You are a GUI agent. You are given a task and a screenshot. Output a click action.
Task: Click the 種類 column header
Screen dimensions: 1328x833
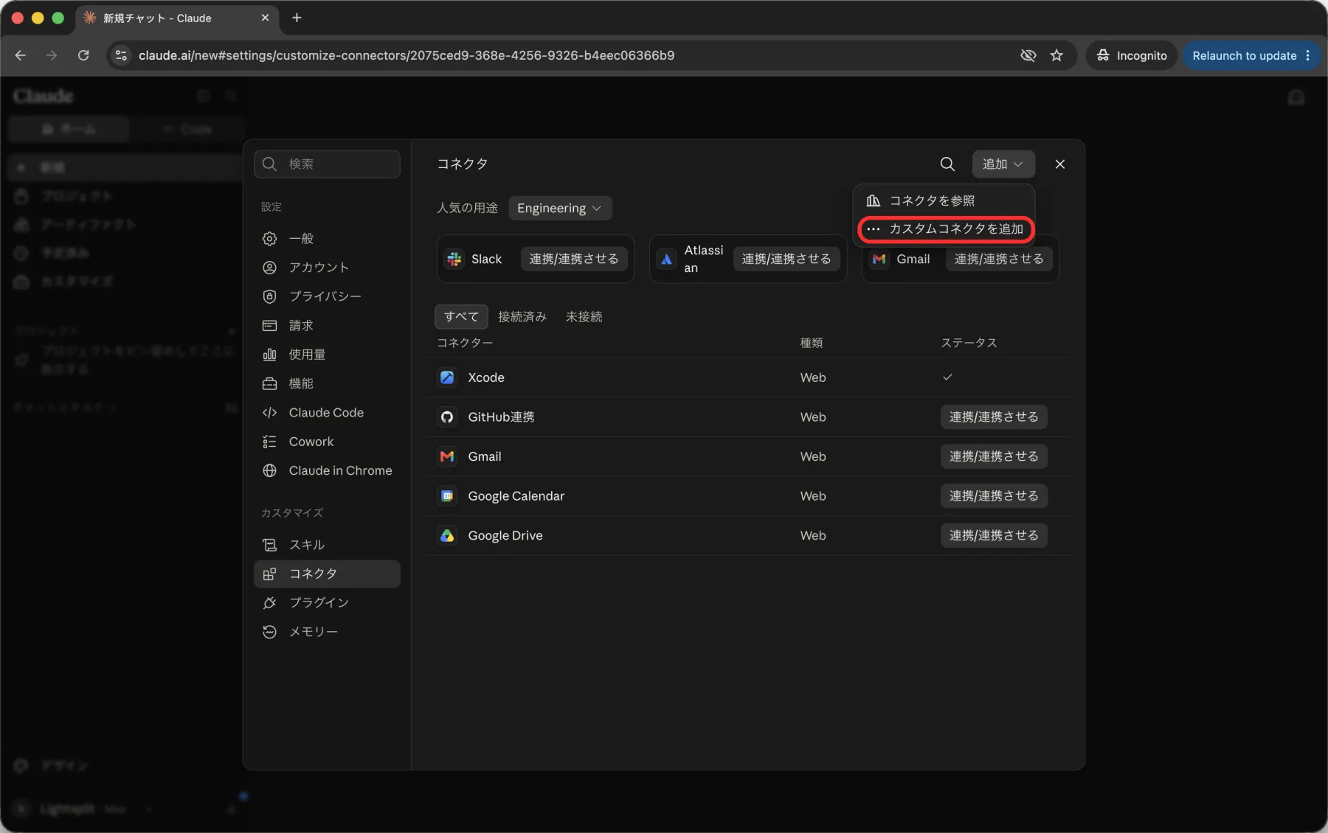tap(812, 343)
